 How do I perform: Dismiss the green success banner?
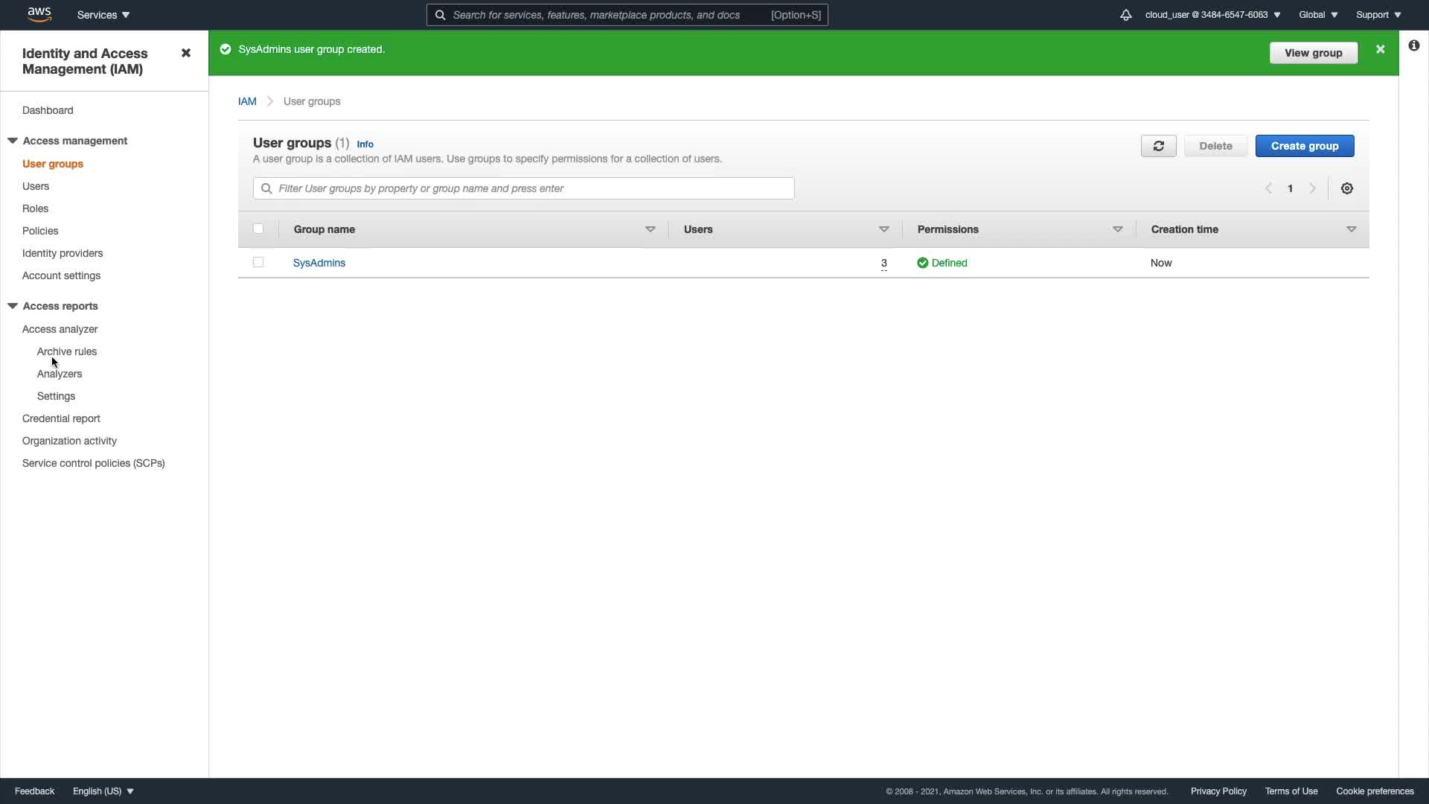pyautogui.click(x=1380, y=49)
